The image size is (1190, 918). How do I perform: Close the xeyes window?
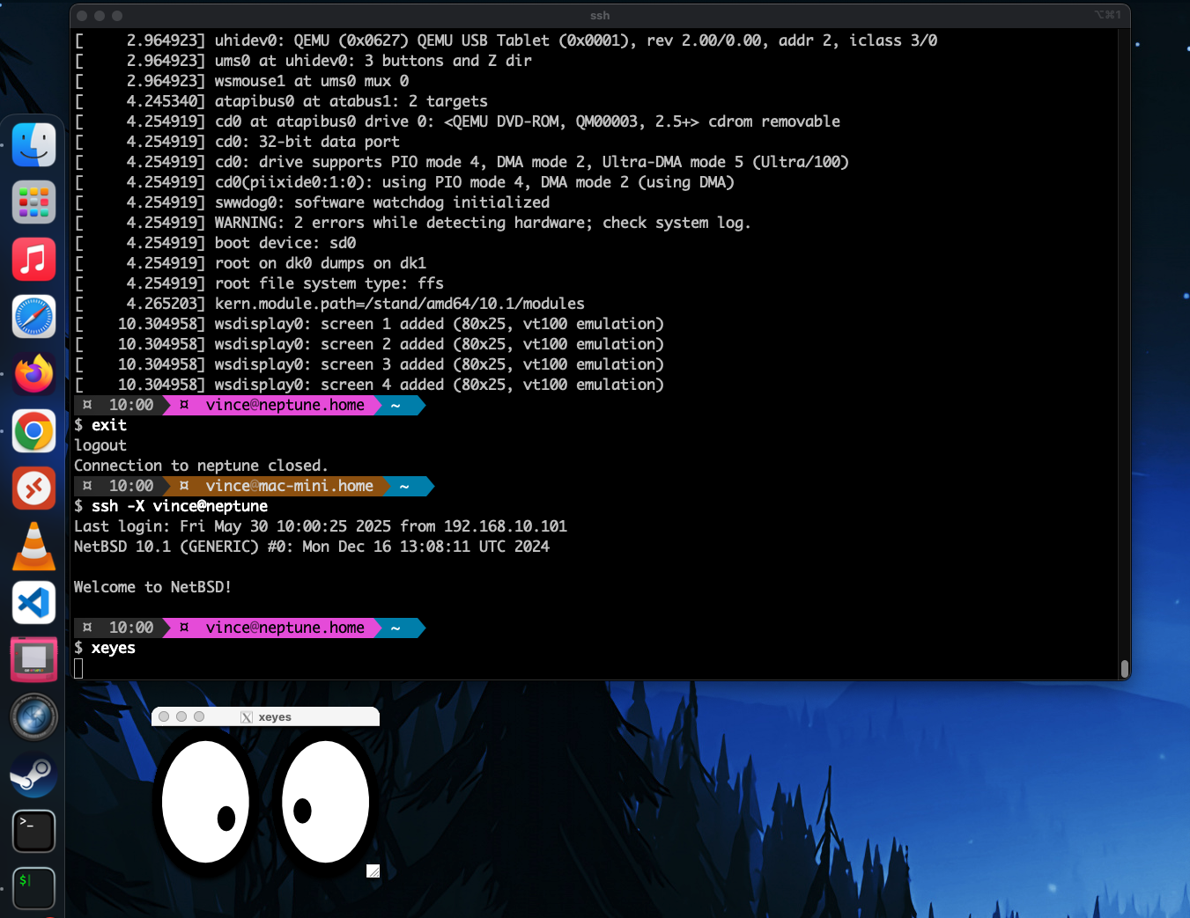pyautogui.click(x=164, y=716)
